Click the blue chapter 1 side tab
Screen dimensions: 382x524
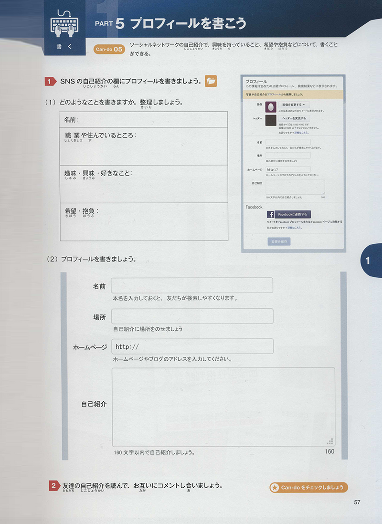(x=371, y=261)
